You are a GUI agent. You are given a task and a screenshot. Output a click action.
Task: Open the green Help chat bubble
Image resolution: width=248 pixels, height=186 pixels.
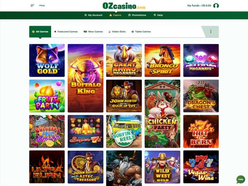[241, 180]
